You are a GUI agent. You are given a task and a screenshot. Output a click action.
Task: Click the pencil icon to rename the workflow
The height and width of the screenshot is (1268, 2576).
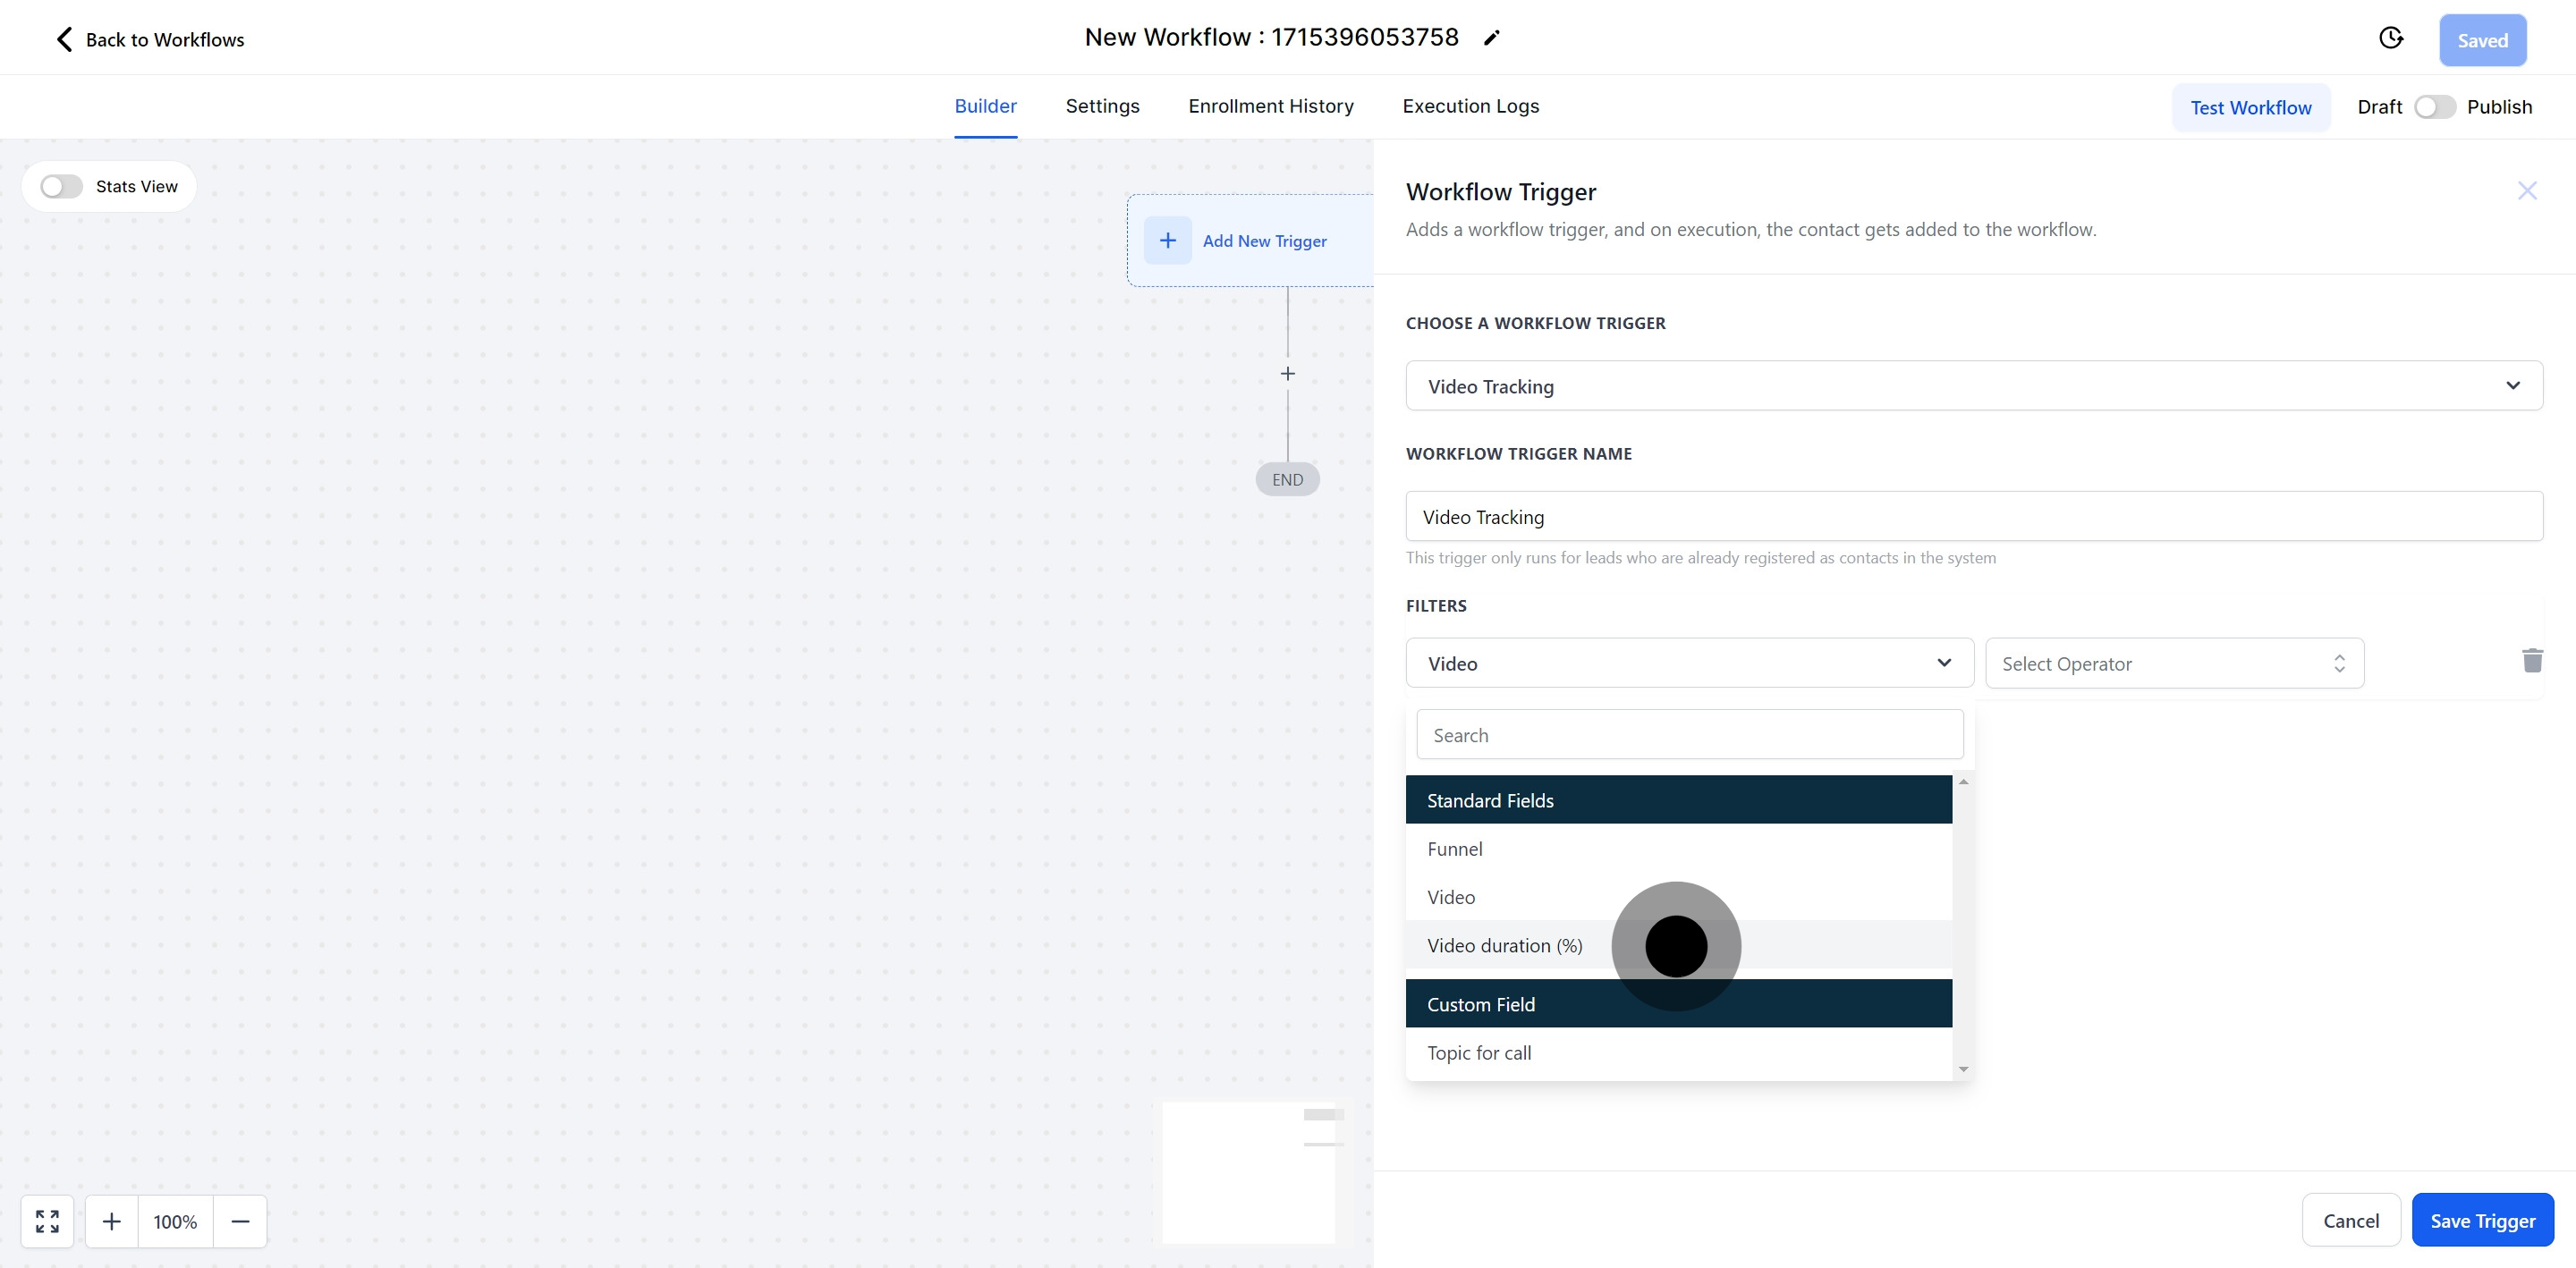click(1491, 38)
